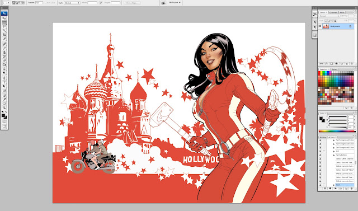Select the Brush tool

click(x=4, y=48)
